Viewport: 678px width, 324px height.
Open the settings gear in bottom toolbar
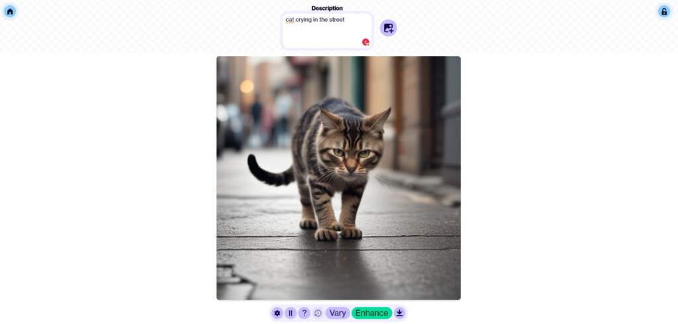tap(277, 313)
